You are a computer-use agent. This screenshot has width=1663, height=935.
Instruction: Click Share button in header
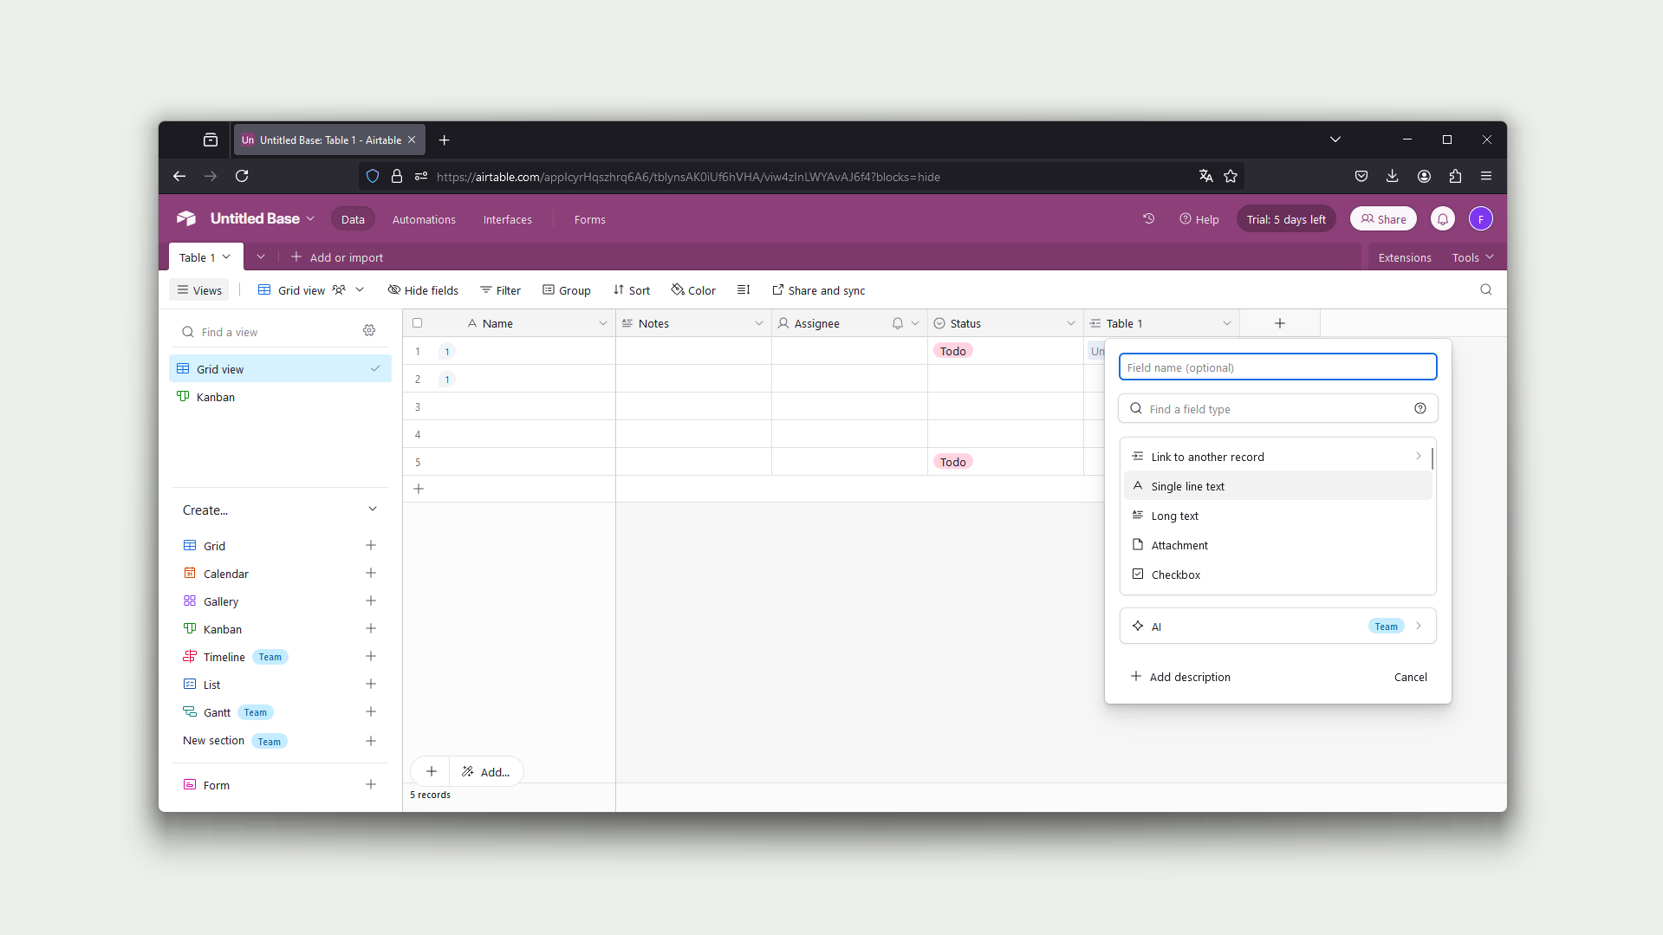tap(1383, 219)
